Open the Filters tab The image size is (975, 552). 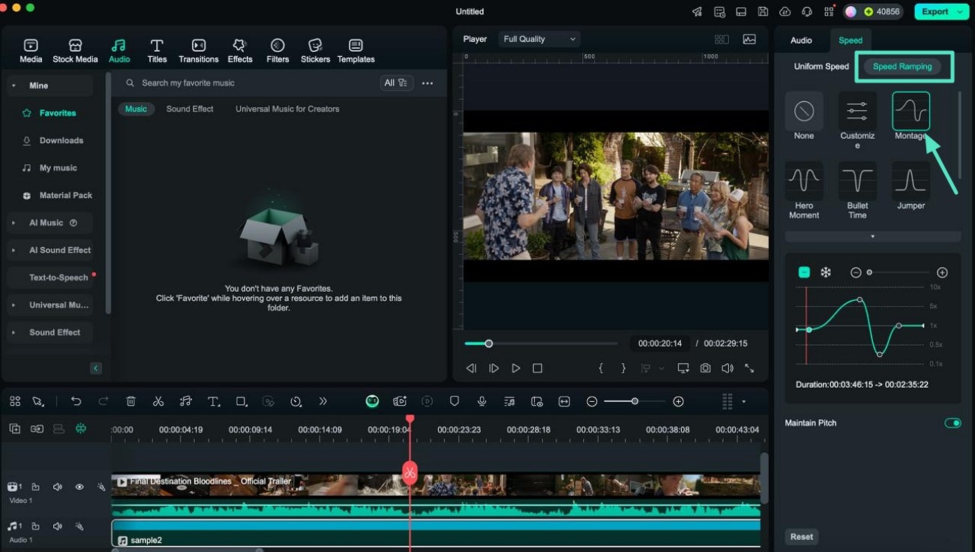tap(277, 50)
